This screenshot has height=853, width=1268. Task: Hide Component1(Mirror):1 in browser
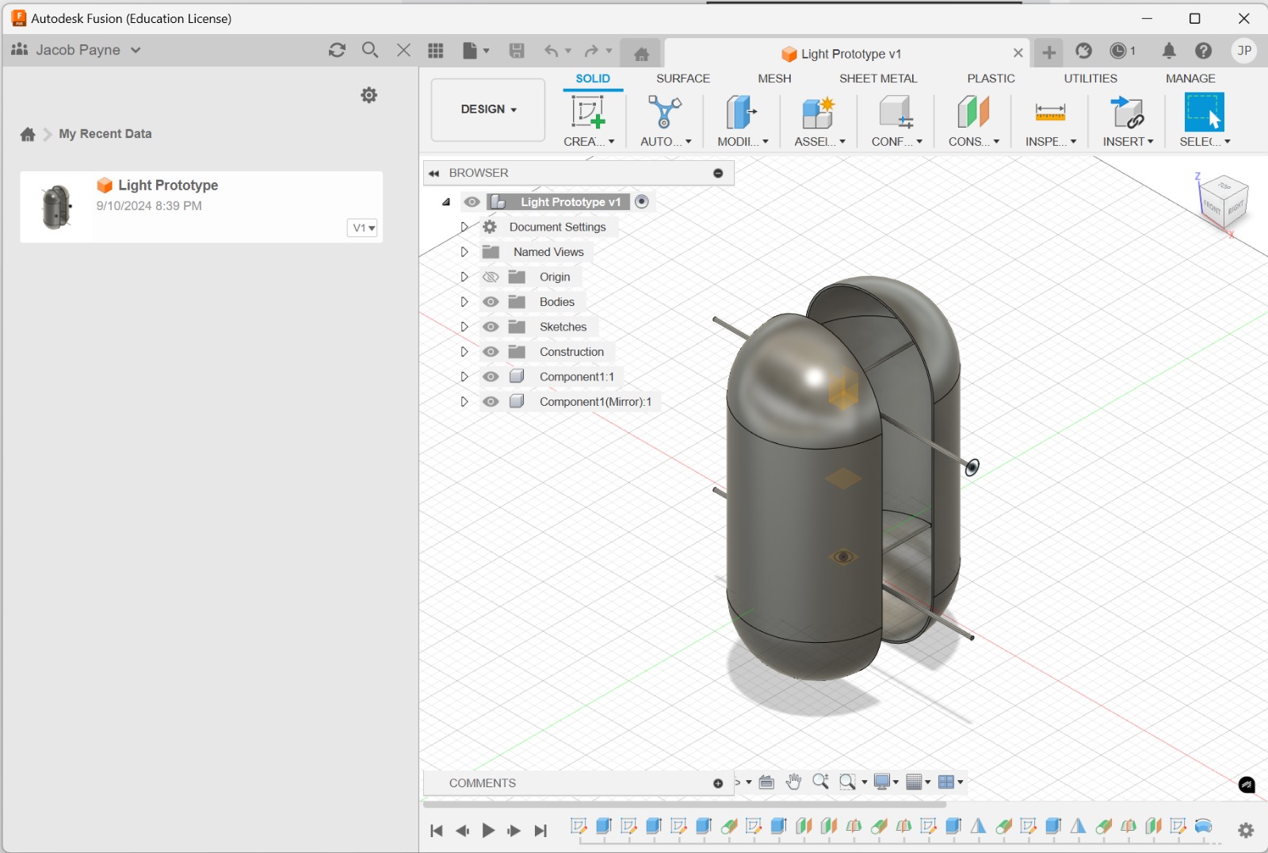pos(491,402)
